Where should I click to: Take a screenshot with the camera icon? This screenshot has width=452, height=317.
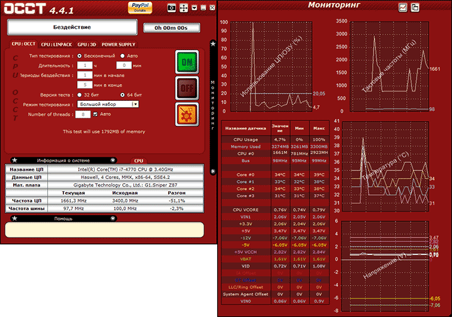tap(171, 8)
